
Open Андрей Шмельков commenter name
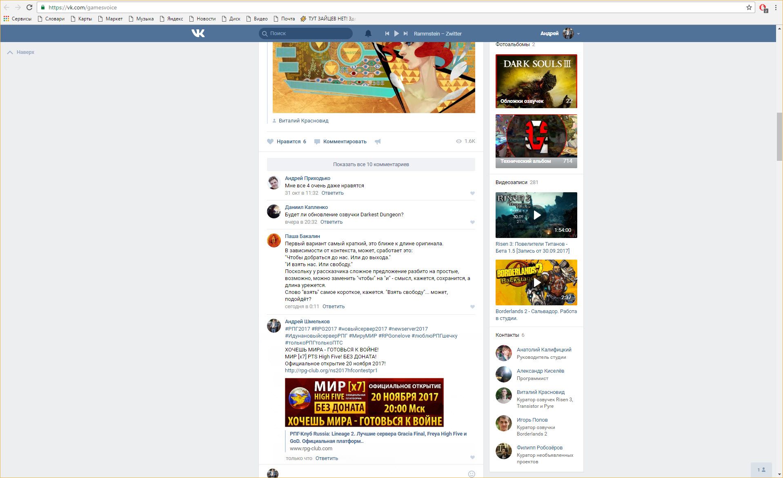point(307,322)
